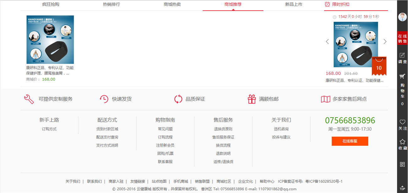Click the user avatar icon in sidebar

click(402, 17)
